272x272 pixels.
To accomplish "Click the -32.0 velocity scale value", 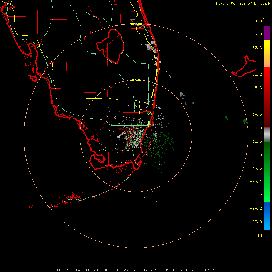I will (x=256, y=155).
